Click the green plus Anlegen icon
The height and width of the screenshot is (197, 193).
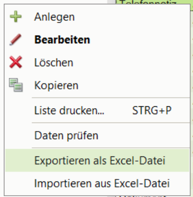click(x=16, y=16)
